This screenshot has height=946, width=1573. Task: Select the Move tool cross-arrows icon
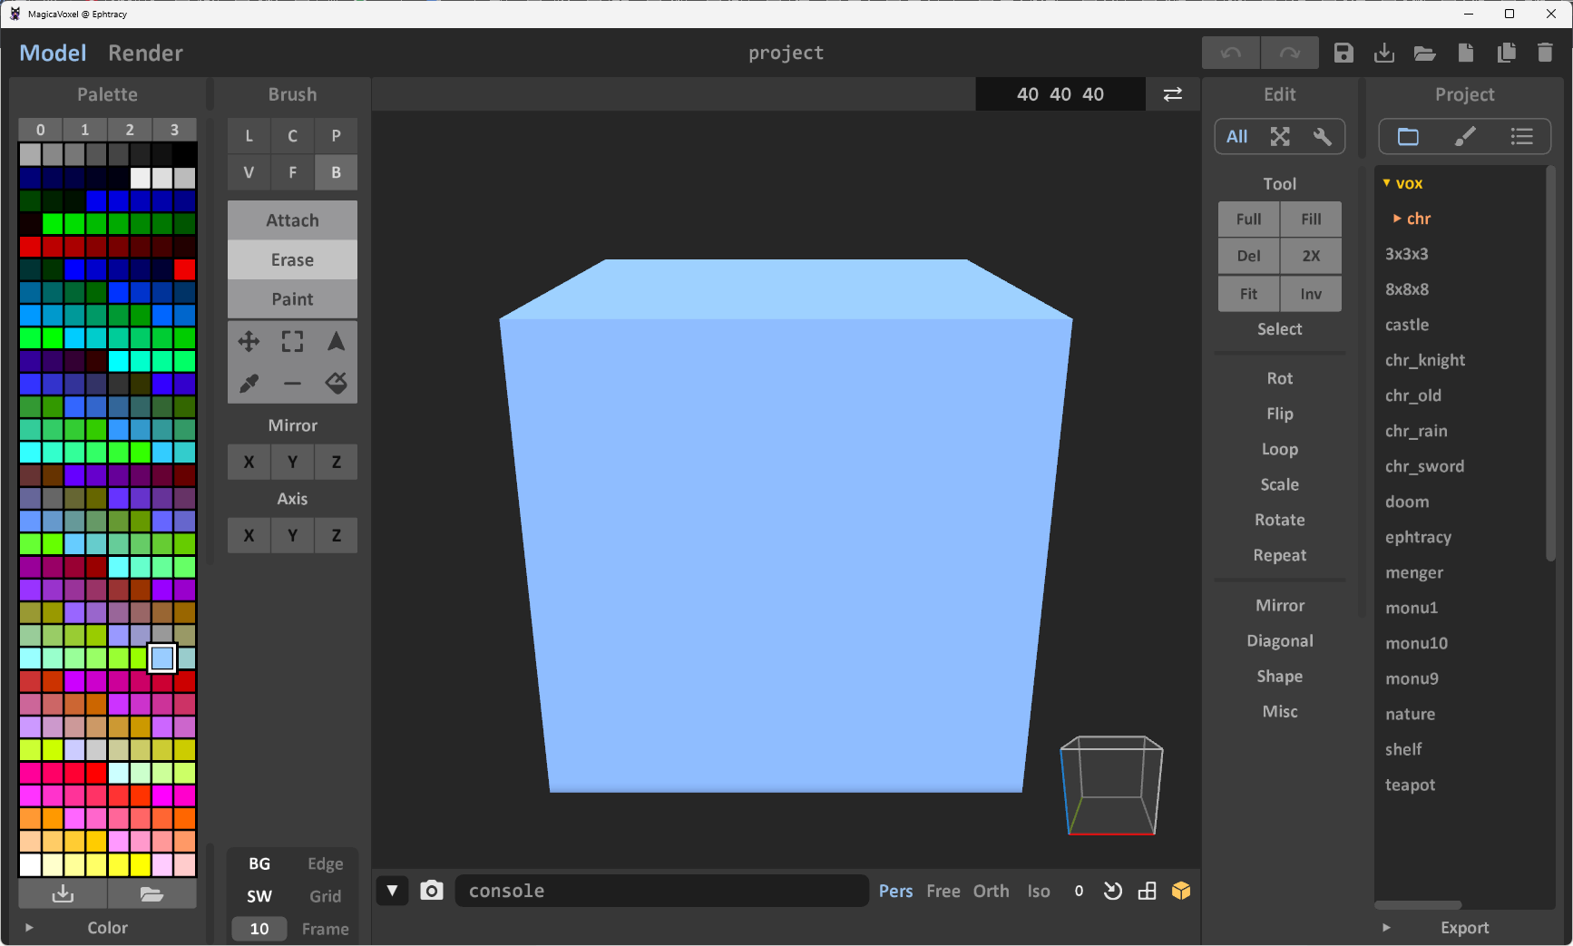(249, 342)
